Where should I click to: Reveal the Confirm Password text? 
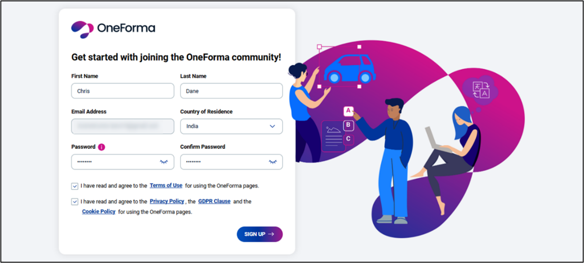pos(273,162)
